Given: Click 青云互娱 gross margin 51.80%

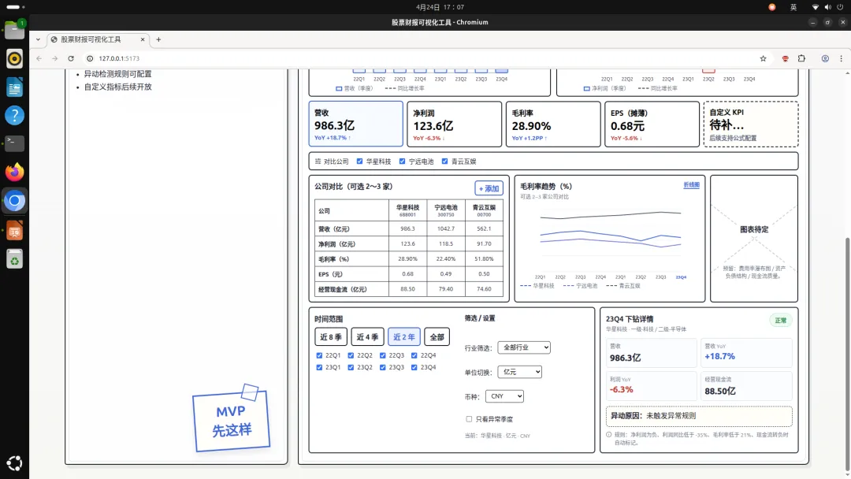Looking at the screenshot, I should [484, 258].
